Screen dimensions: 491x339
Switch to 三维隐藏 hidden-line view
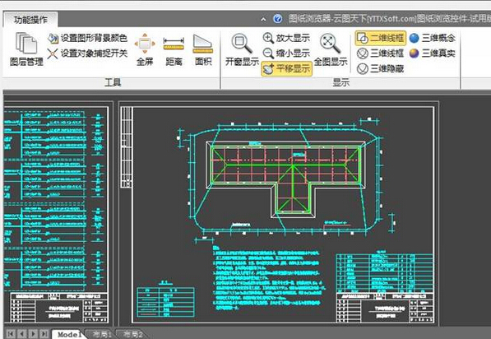click(381, 68)
